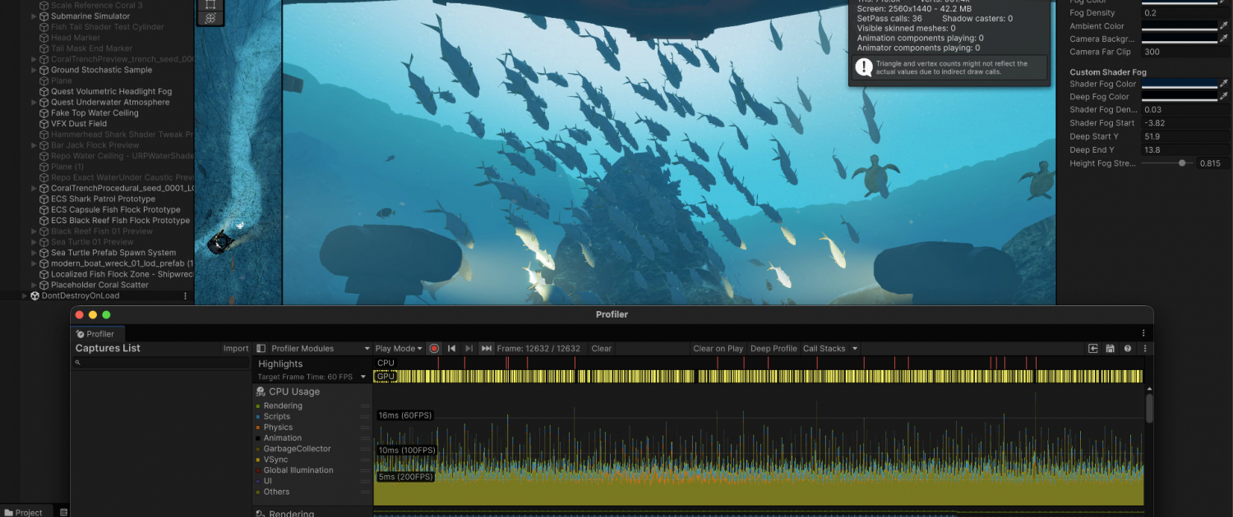The image size is (1233, 517).
Task: Select the Rect tool in Scene overlay
Action: point(210,4)
